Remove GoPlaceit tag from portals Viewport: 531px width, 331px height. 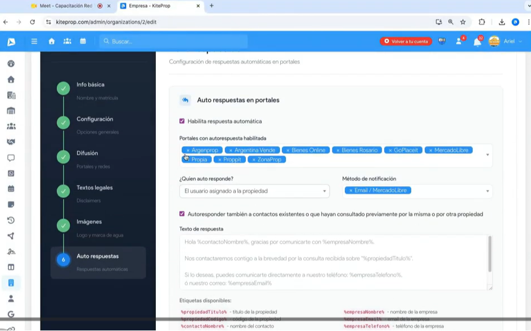(390, 150)
